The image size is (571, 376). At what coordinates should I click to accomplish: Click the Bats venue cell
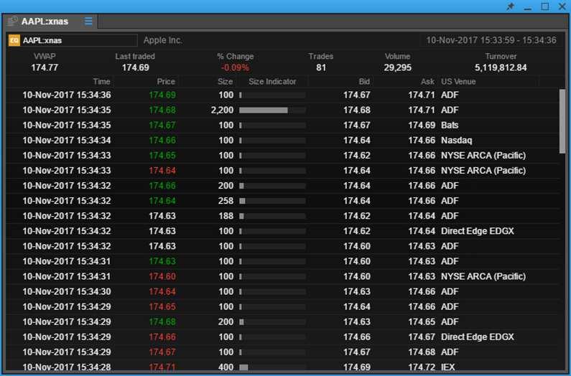(x=450, y=125)
